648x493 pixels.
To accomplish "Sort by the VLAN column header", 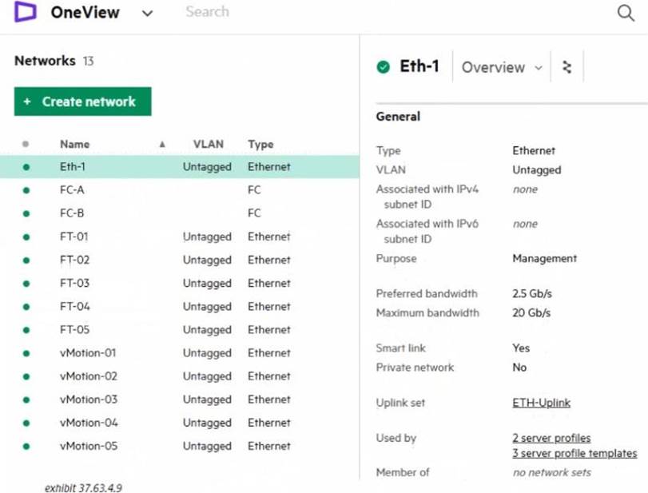I will tap(208, 145).
